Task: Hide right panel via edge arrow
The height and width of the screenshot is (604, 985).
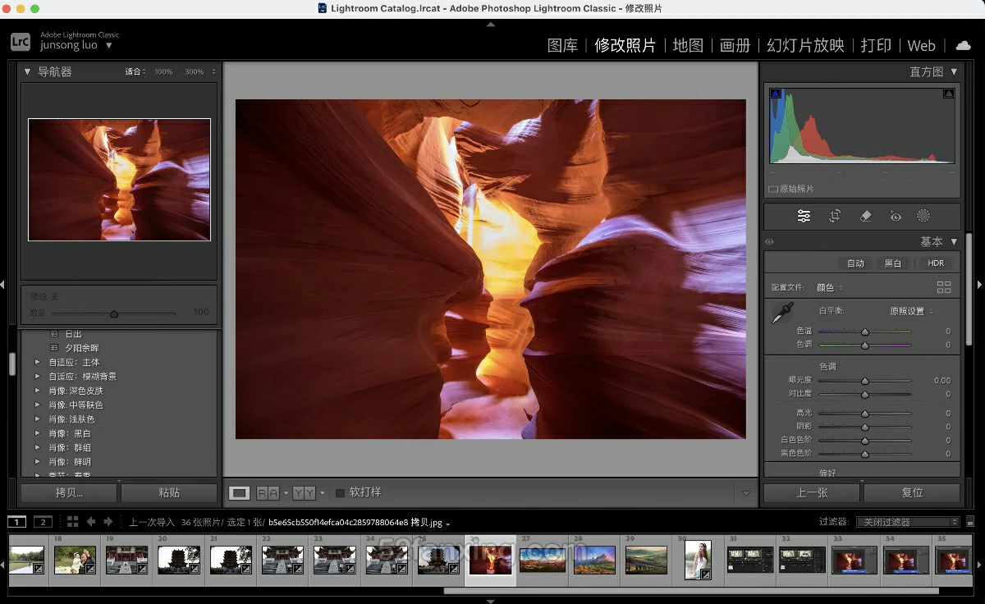Action: 979,285
